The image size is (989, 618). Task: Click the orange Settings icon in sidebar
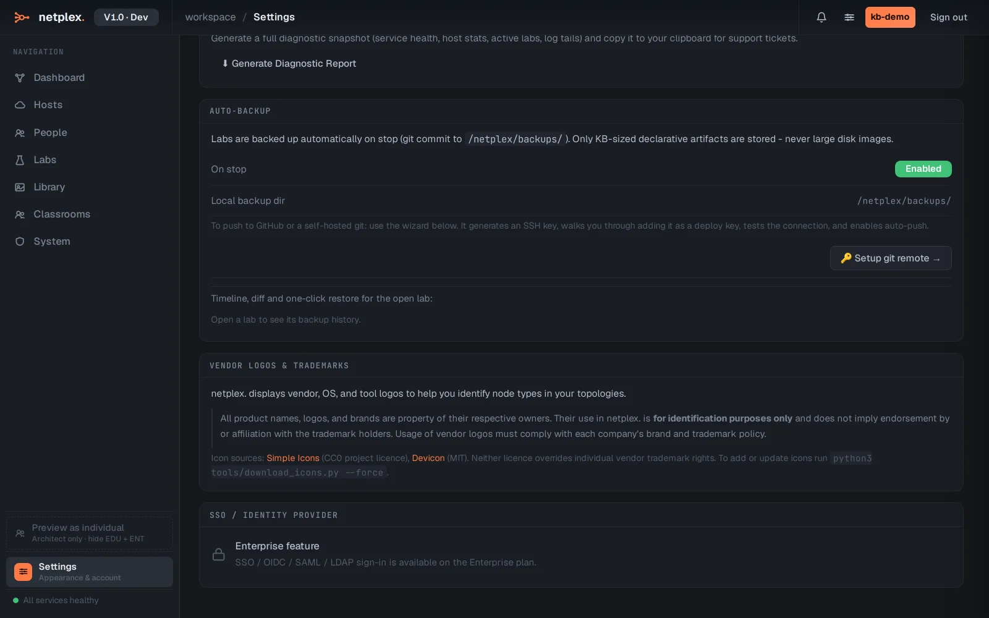[x=23, y=572]
